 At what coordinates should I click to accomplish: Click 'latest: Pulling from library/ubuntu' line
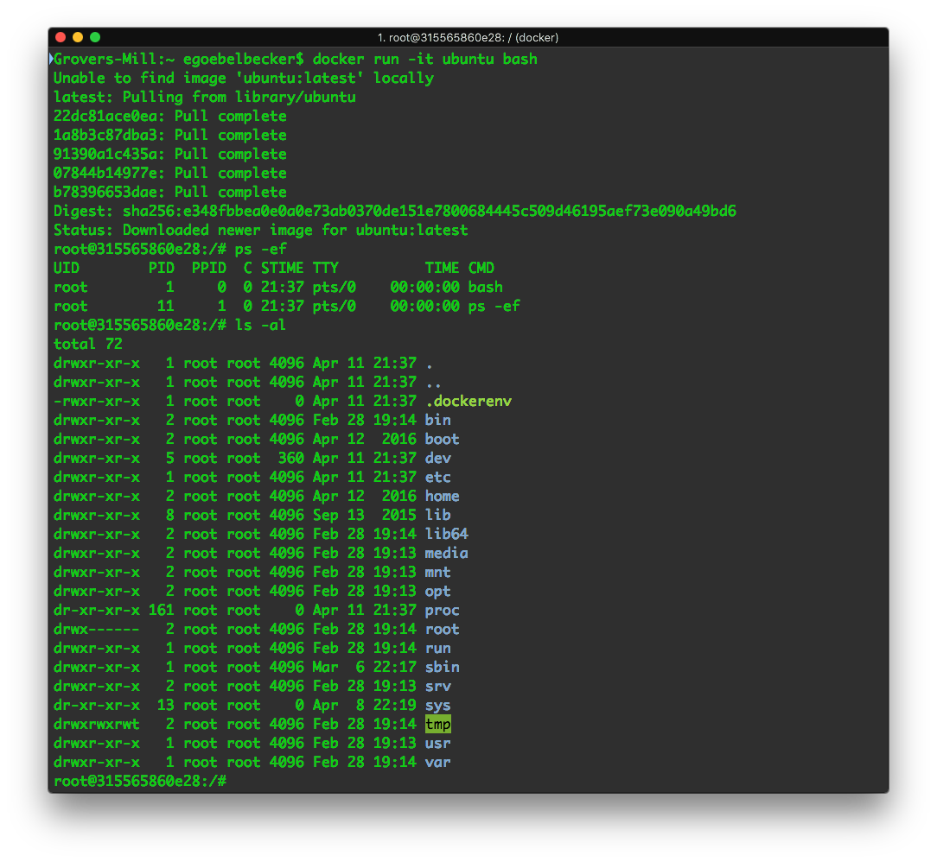click(x=204, y=98)
